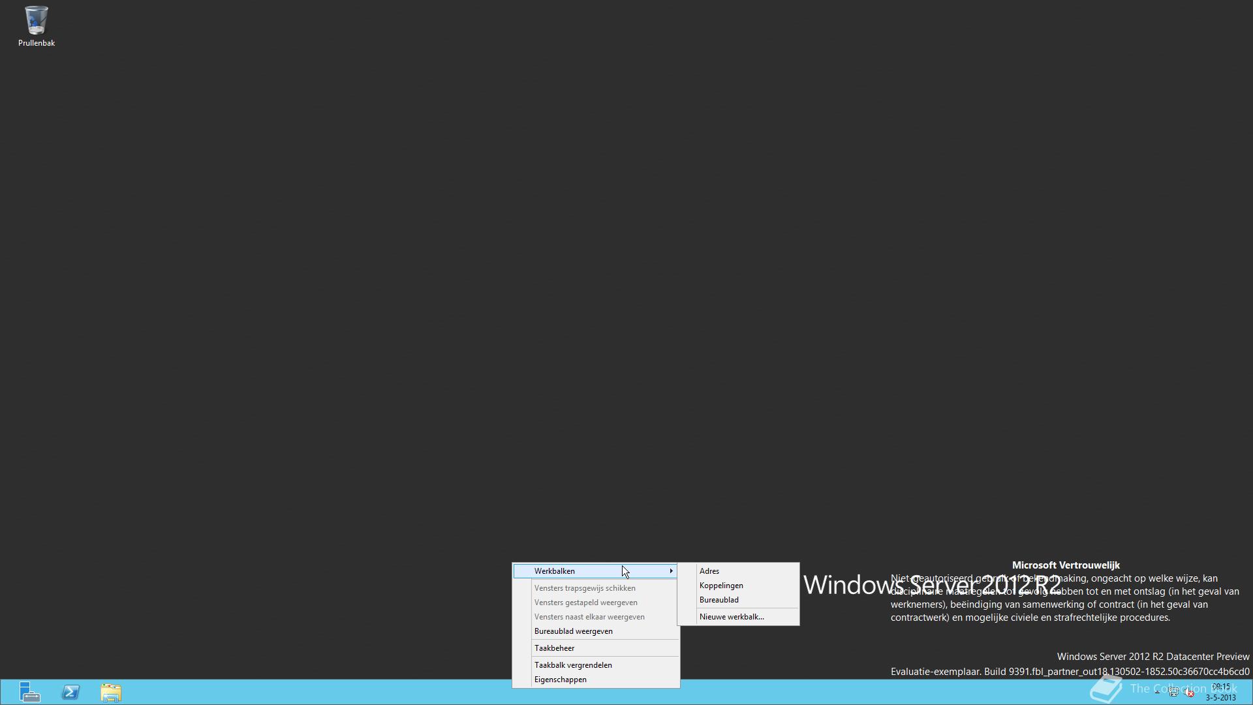Screen dimensions: 1253x705
Task: Click Vensters gestapeld weergeven entry
Action: coord(585,603)
